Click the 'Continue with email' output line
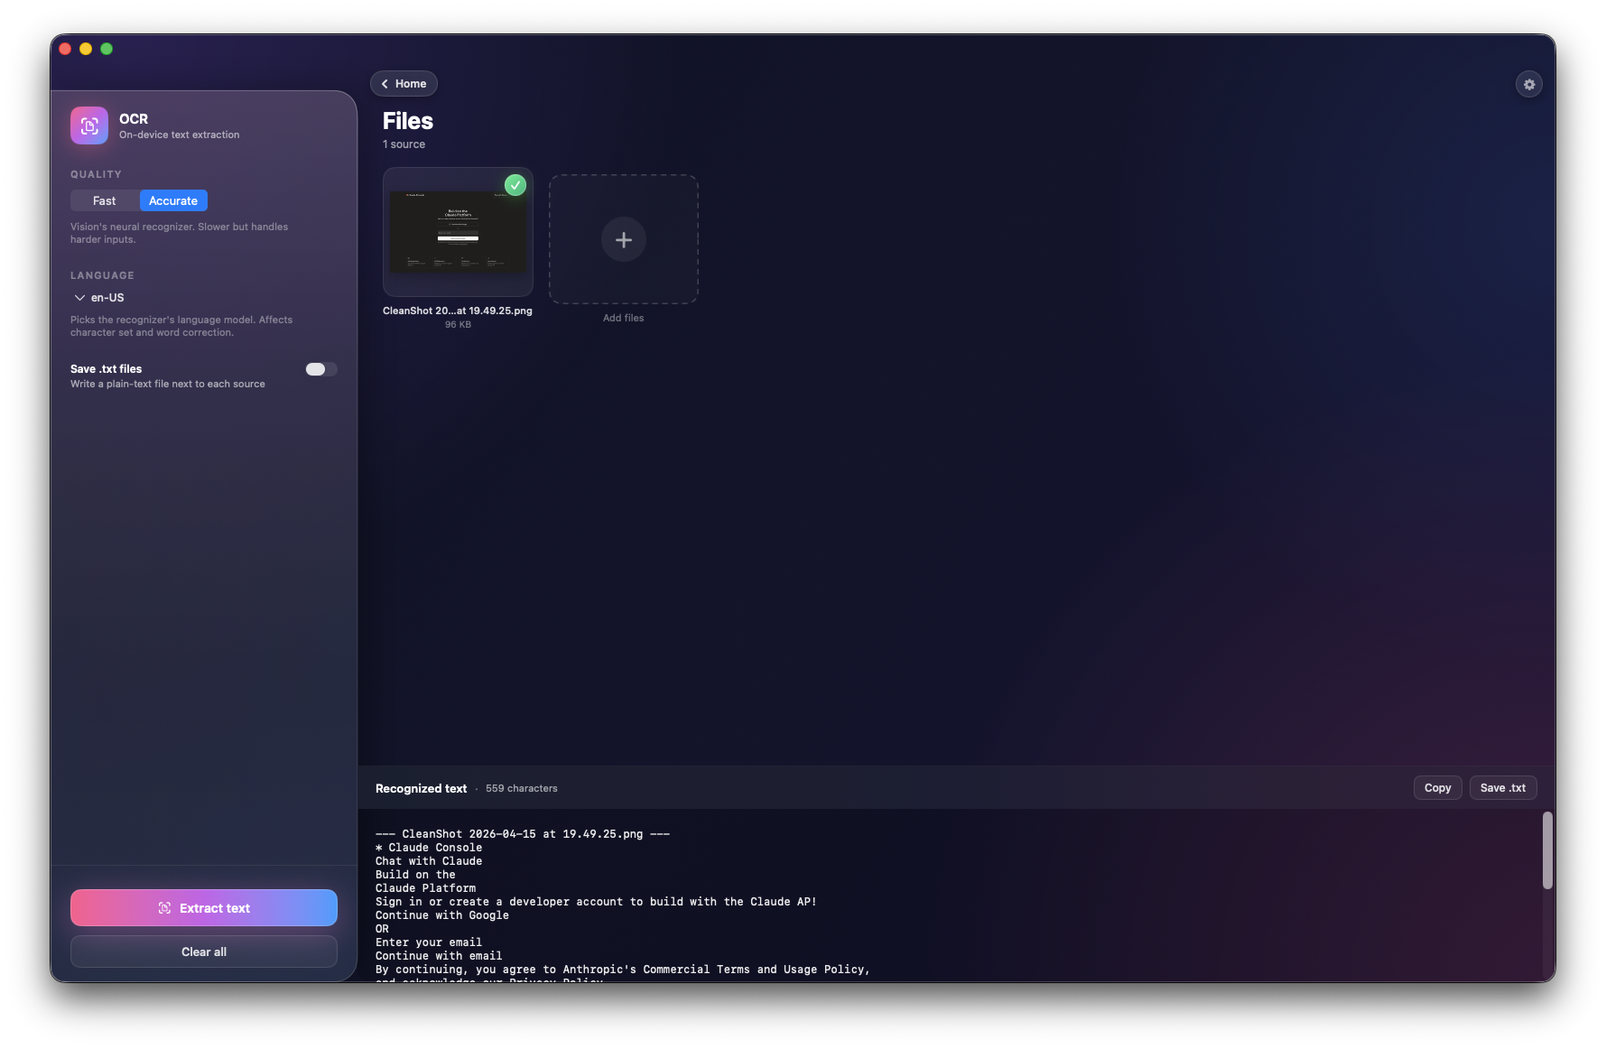 pos(439,956)
